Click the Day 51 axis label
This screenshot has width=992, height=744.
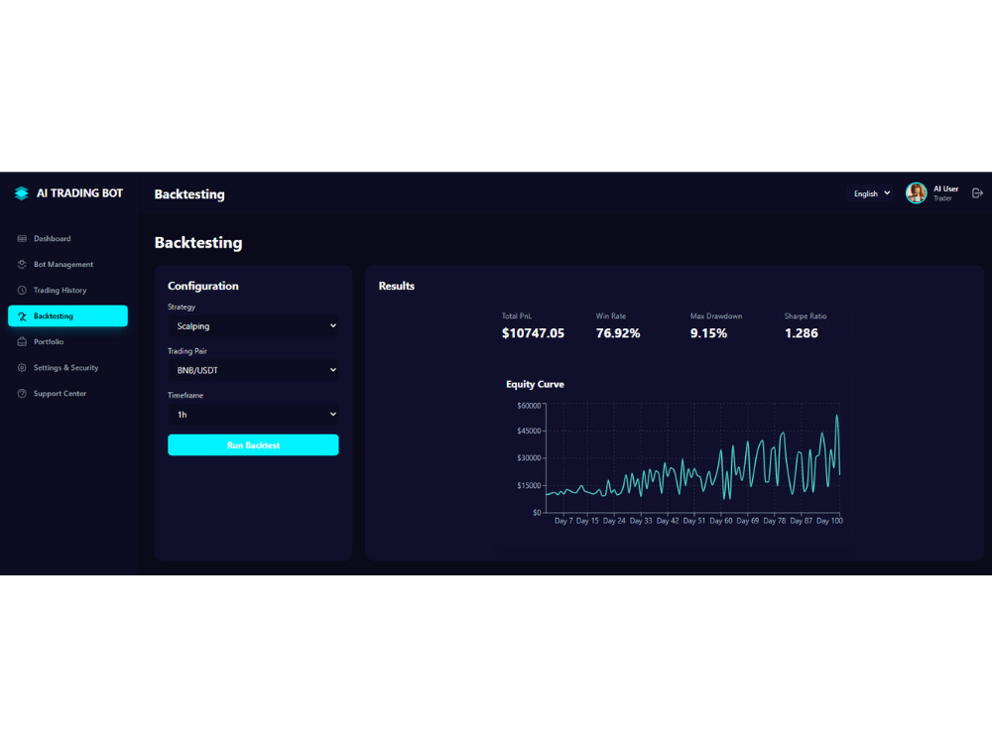coord(694,521)
